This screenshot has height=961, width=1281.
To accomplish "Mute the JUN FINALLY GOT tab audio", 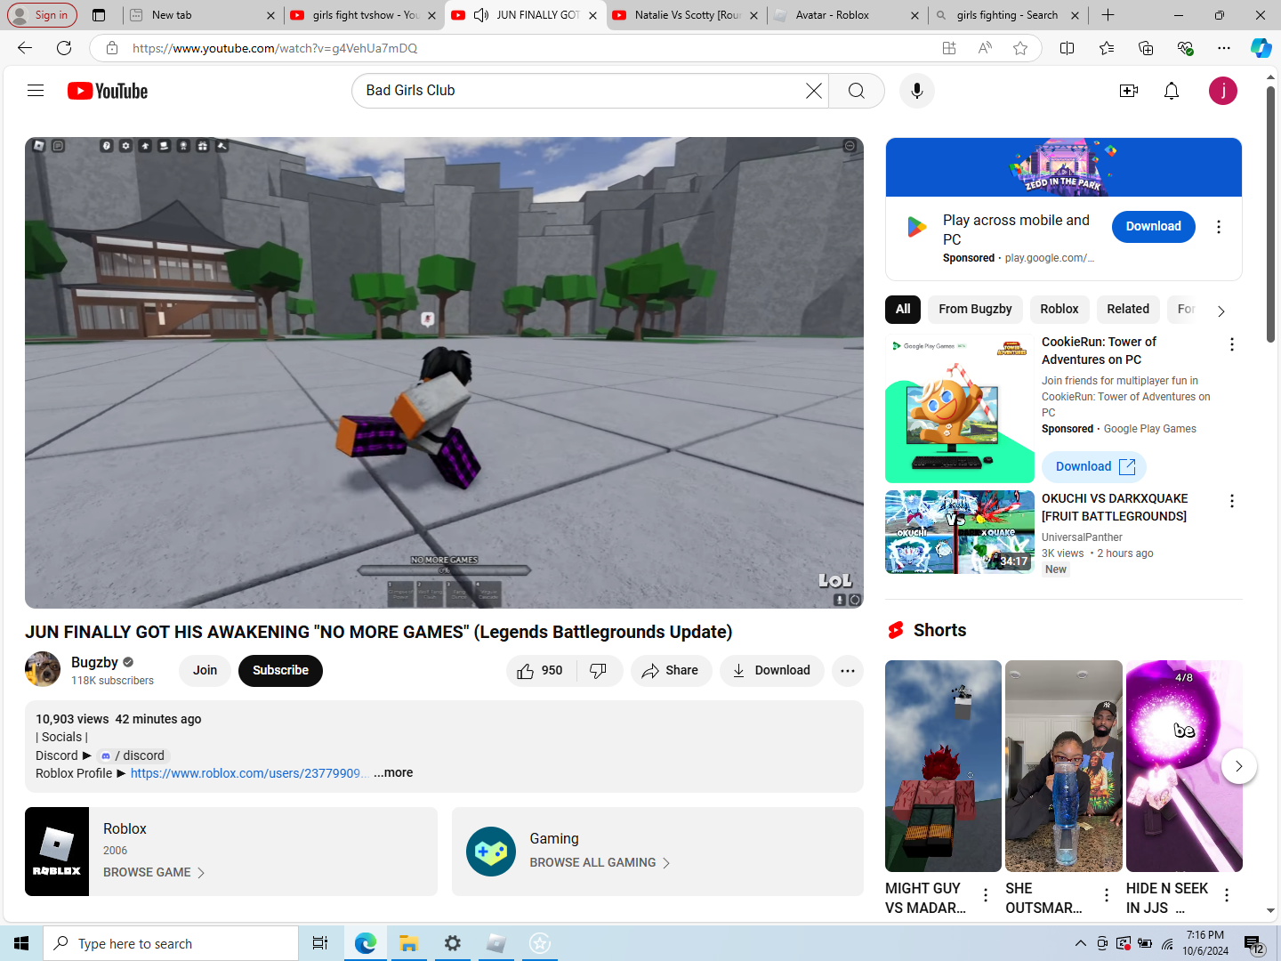I will [x=481, y=15].
